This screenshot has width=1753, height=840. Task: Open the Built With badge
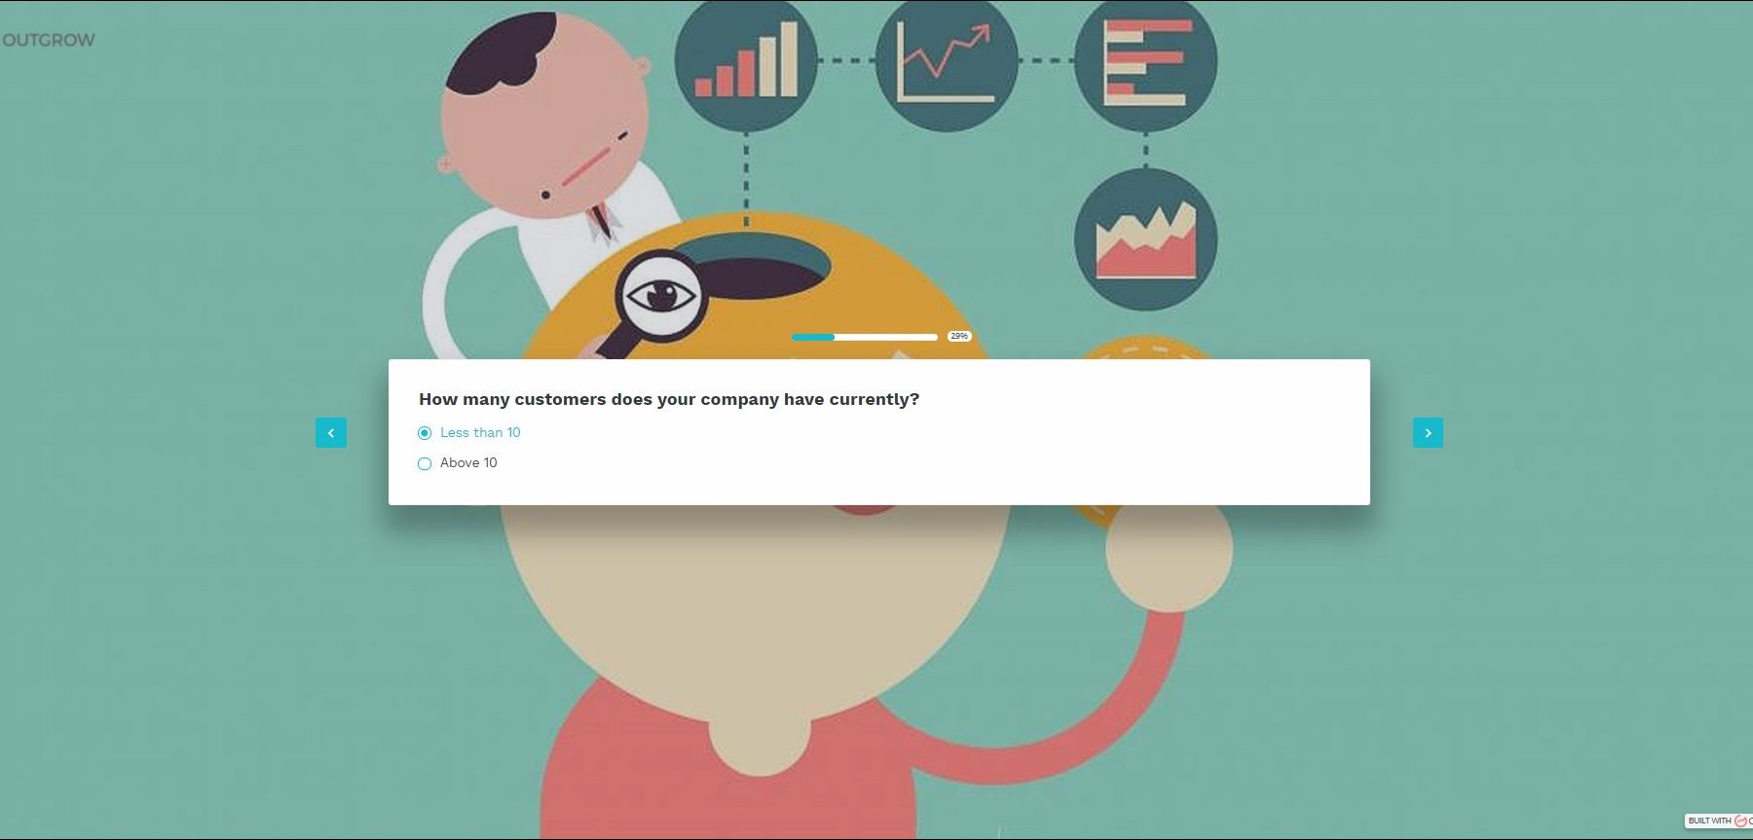pyautogui.click(x=1719, y=821)
